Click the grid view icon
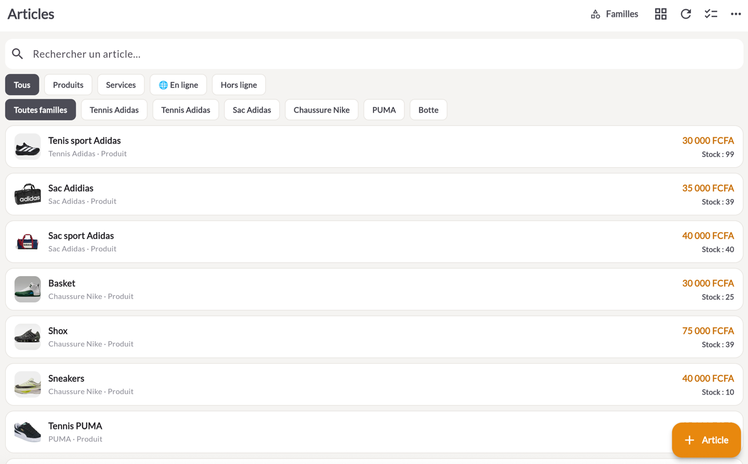This screenshot has height=464, width=748. [x=661, y=14]
